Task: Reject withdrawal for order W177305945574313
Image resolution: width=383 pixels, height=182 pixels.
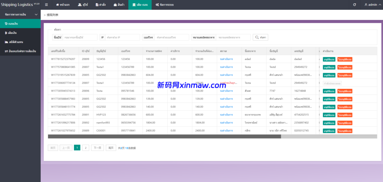Action: [x=344, y=91]
